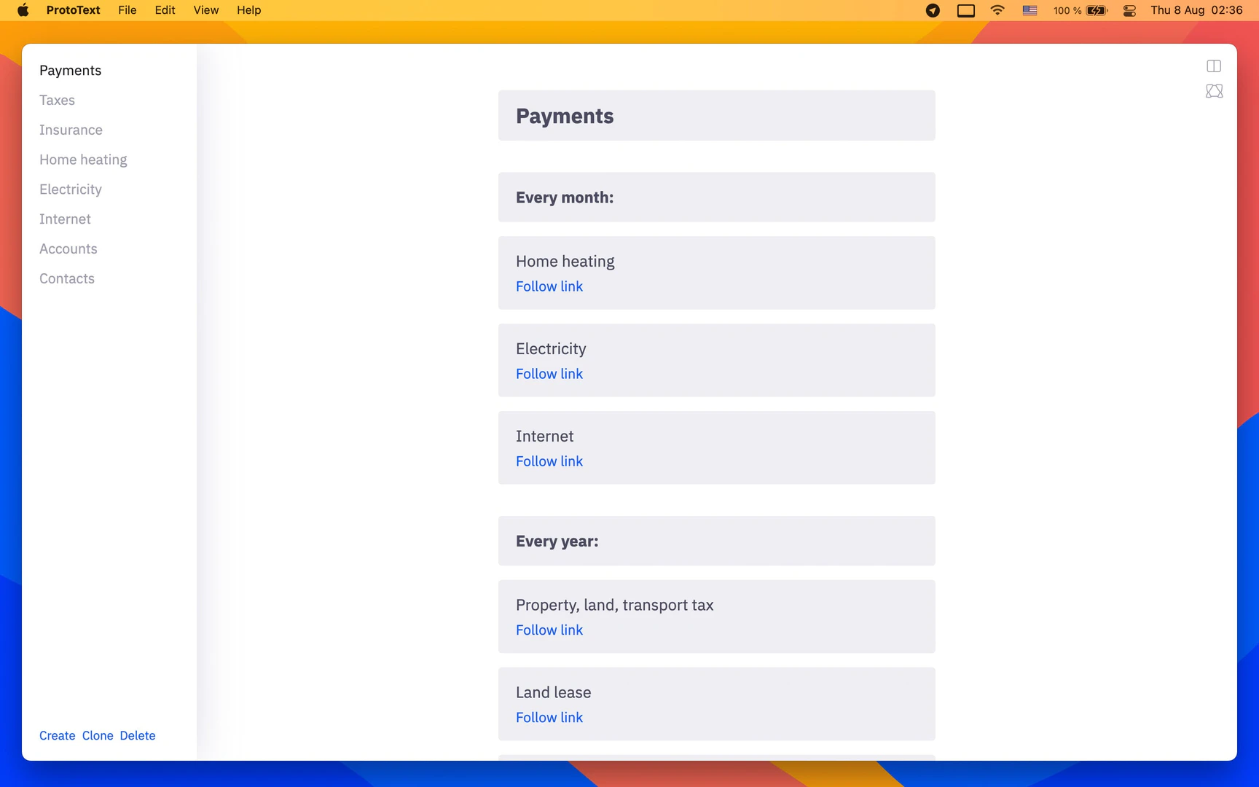1259x787 pixels.
Task: Toggle the split panel layout icon
Action: tap(1214, 66)
